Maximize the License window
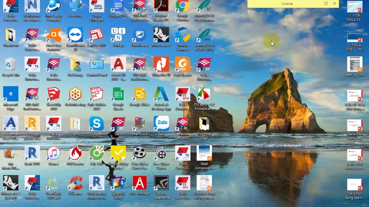 click(326, 3)
